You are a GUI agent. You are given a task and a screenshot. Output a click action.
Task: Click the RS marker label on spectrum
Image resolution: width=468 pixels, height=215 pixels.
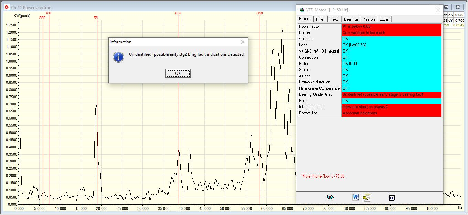click(x=96, y=18)
